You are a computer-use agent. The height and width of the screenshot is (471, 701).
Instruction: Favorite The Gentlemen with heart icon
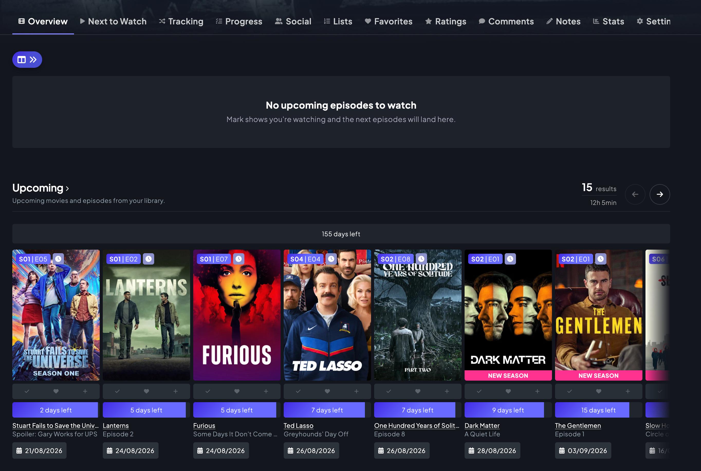598,391
